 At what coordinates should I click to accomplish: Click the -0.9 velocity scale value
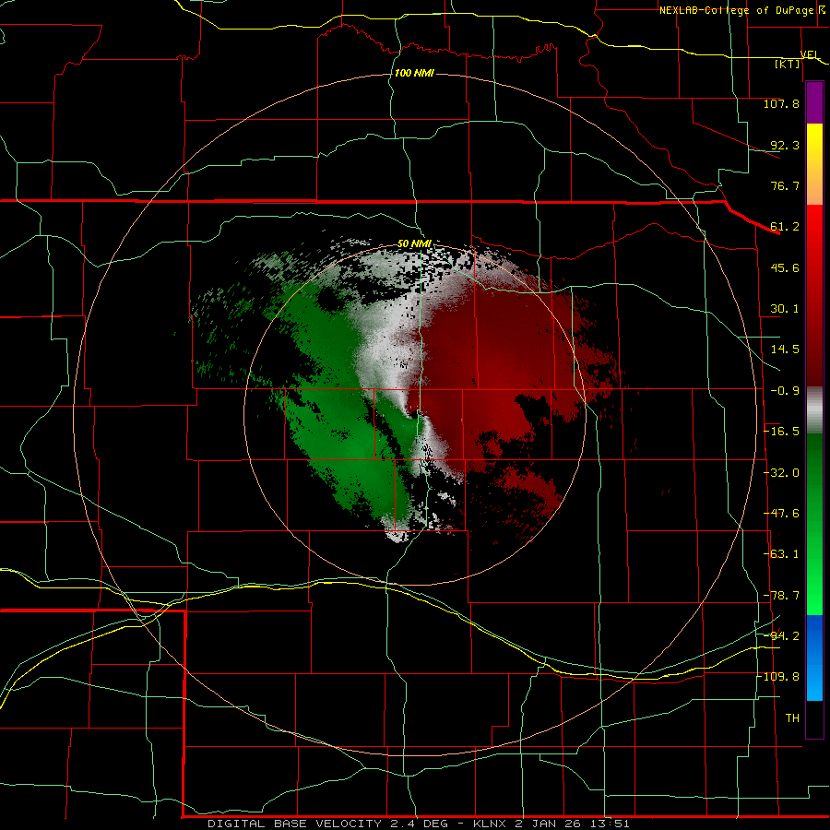785,391
